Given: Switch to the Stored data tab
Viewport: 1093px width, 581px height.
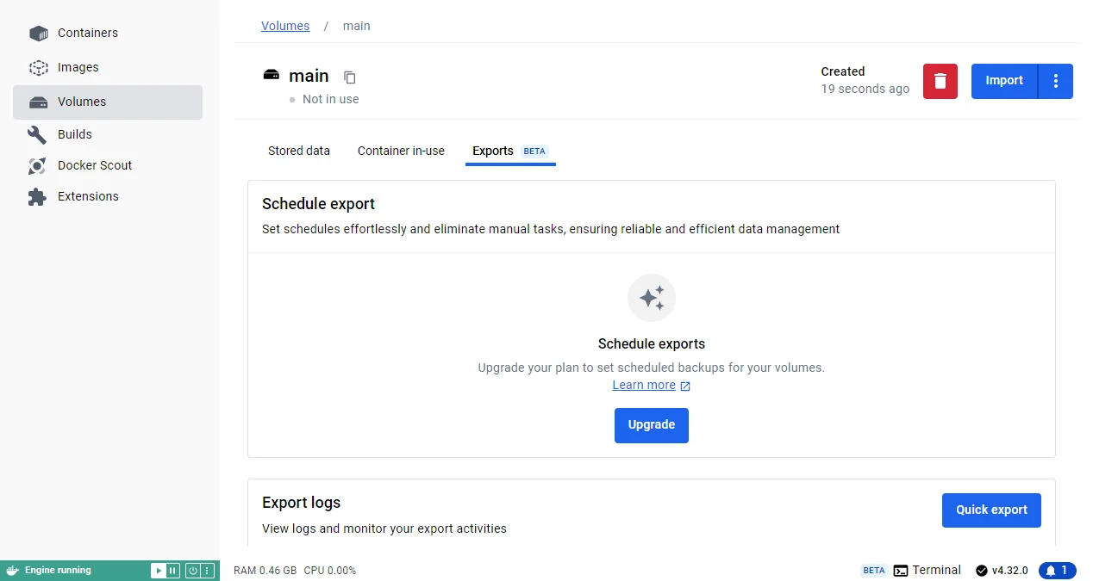Looking at the screenshot, I should 298,151.
